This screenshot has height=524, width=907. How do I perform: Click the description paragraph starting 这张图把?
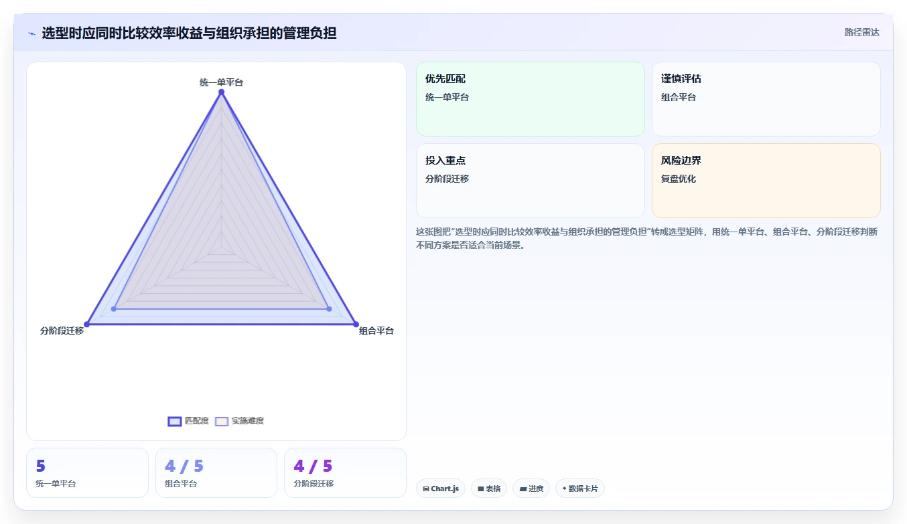647,238
